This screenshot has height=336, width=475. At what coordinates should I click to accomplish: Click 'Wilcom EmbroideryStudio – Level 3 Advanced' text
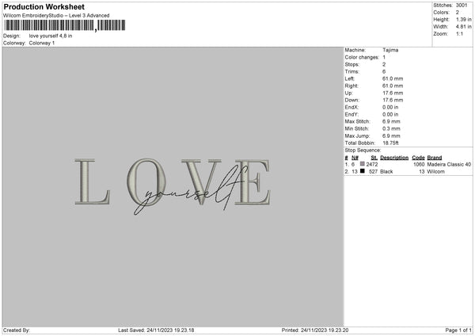coord(56,16)
